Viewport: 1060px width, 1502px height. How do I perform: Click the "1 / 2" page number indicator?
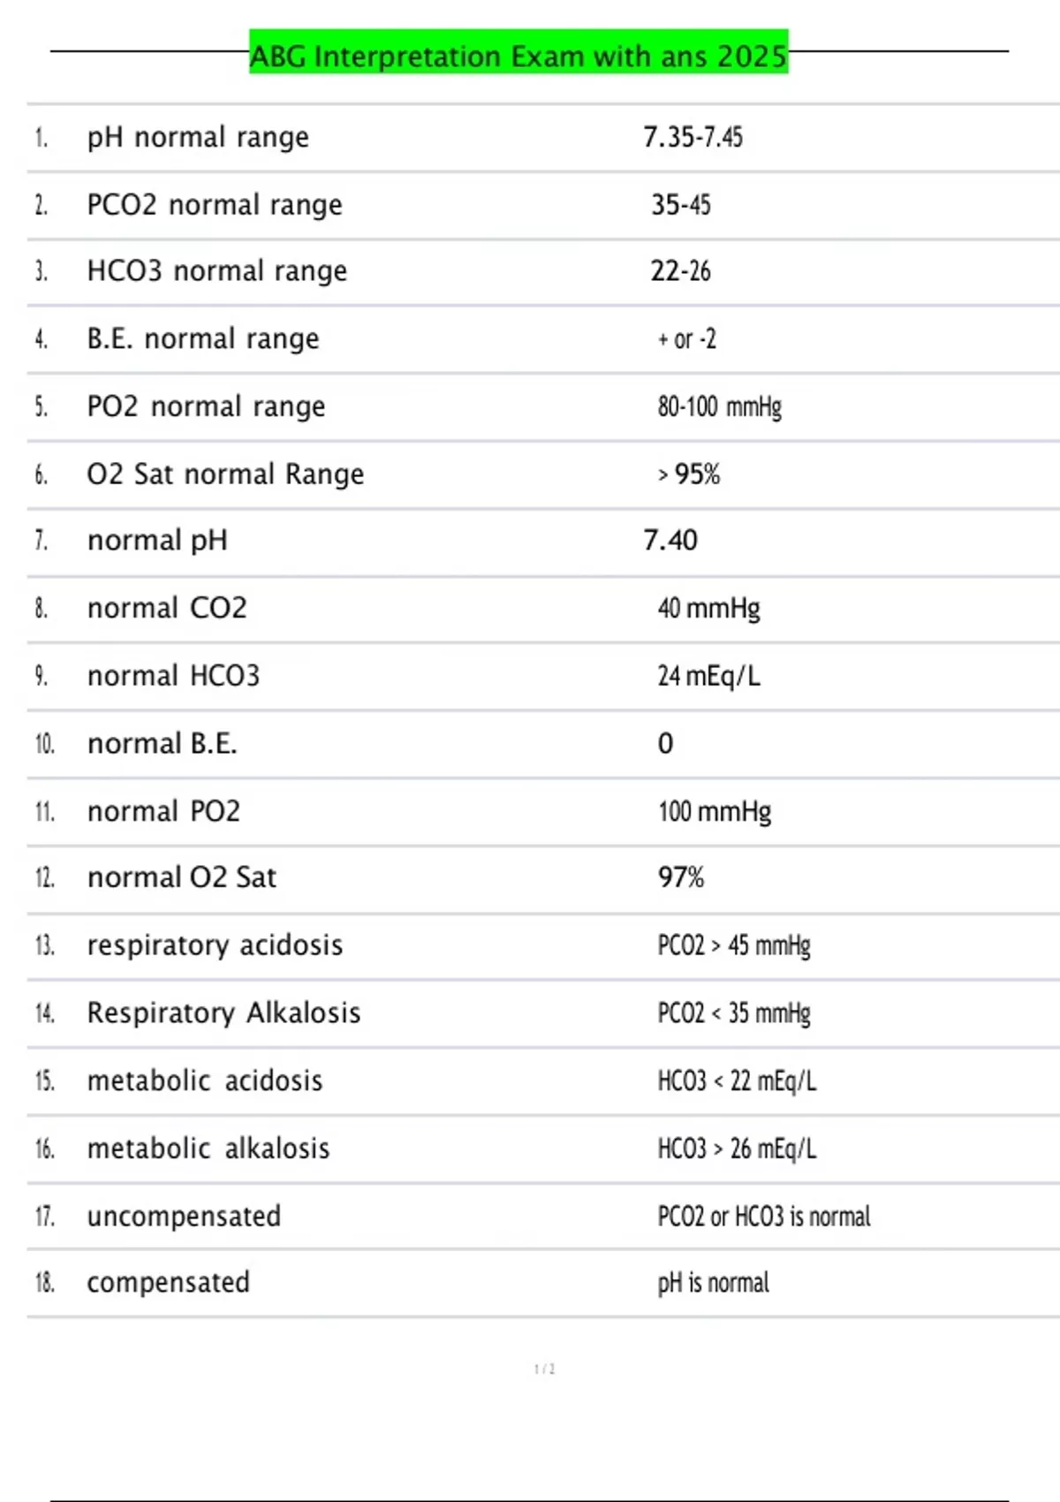(544, 1369)
